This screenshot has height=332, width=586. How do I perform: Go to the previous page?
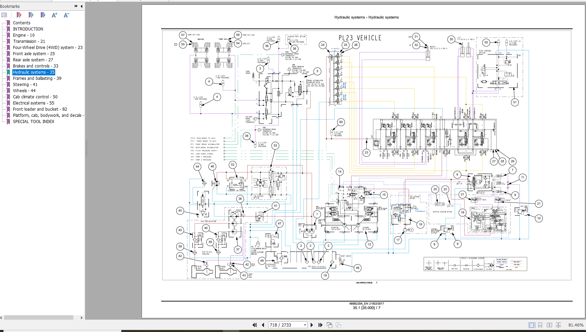tap(263, 325)
